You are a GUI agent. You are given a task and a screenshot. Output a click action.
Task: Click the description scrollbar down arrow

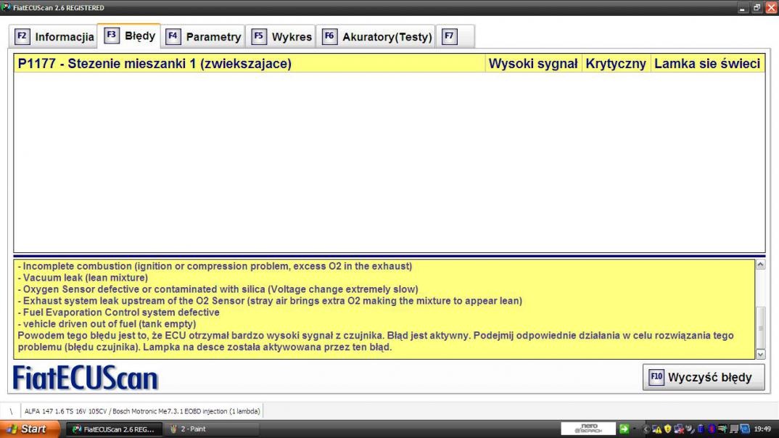point(760,354)
